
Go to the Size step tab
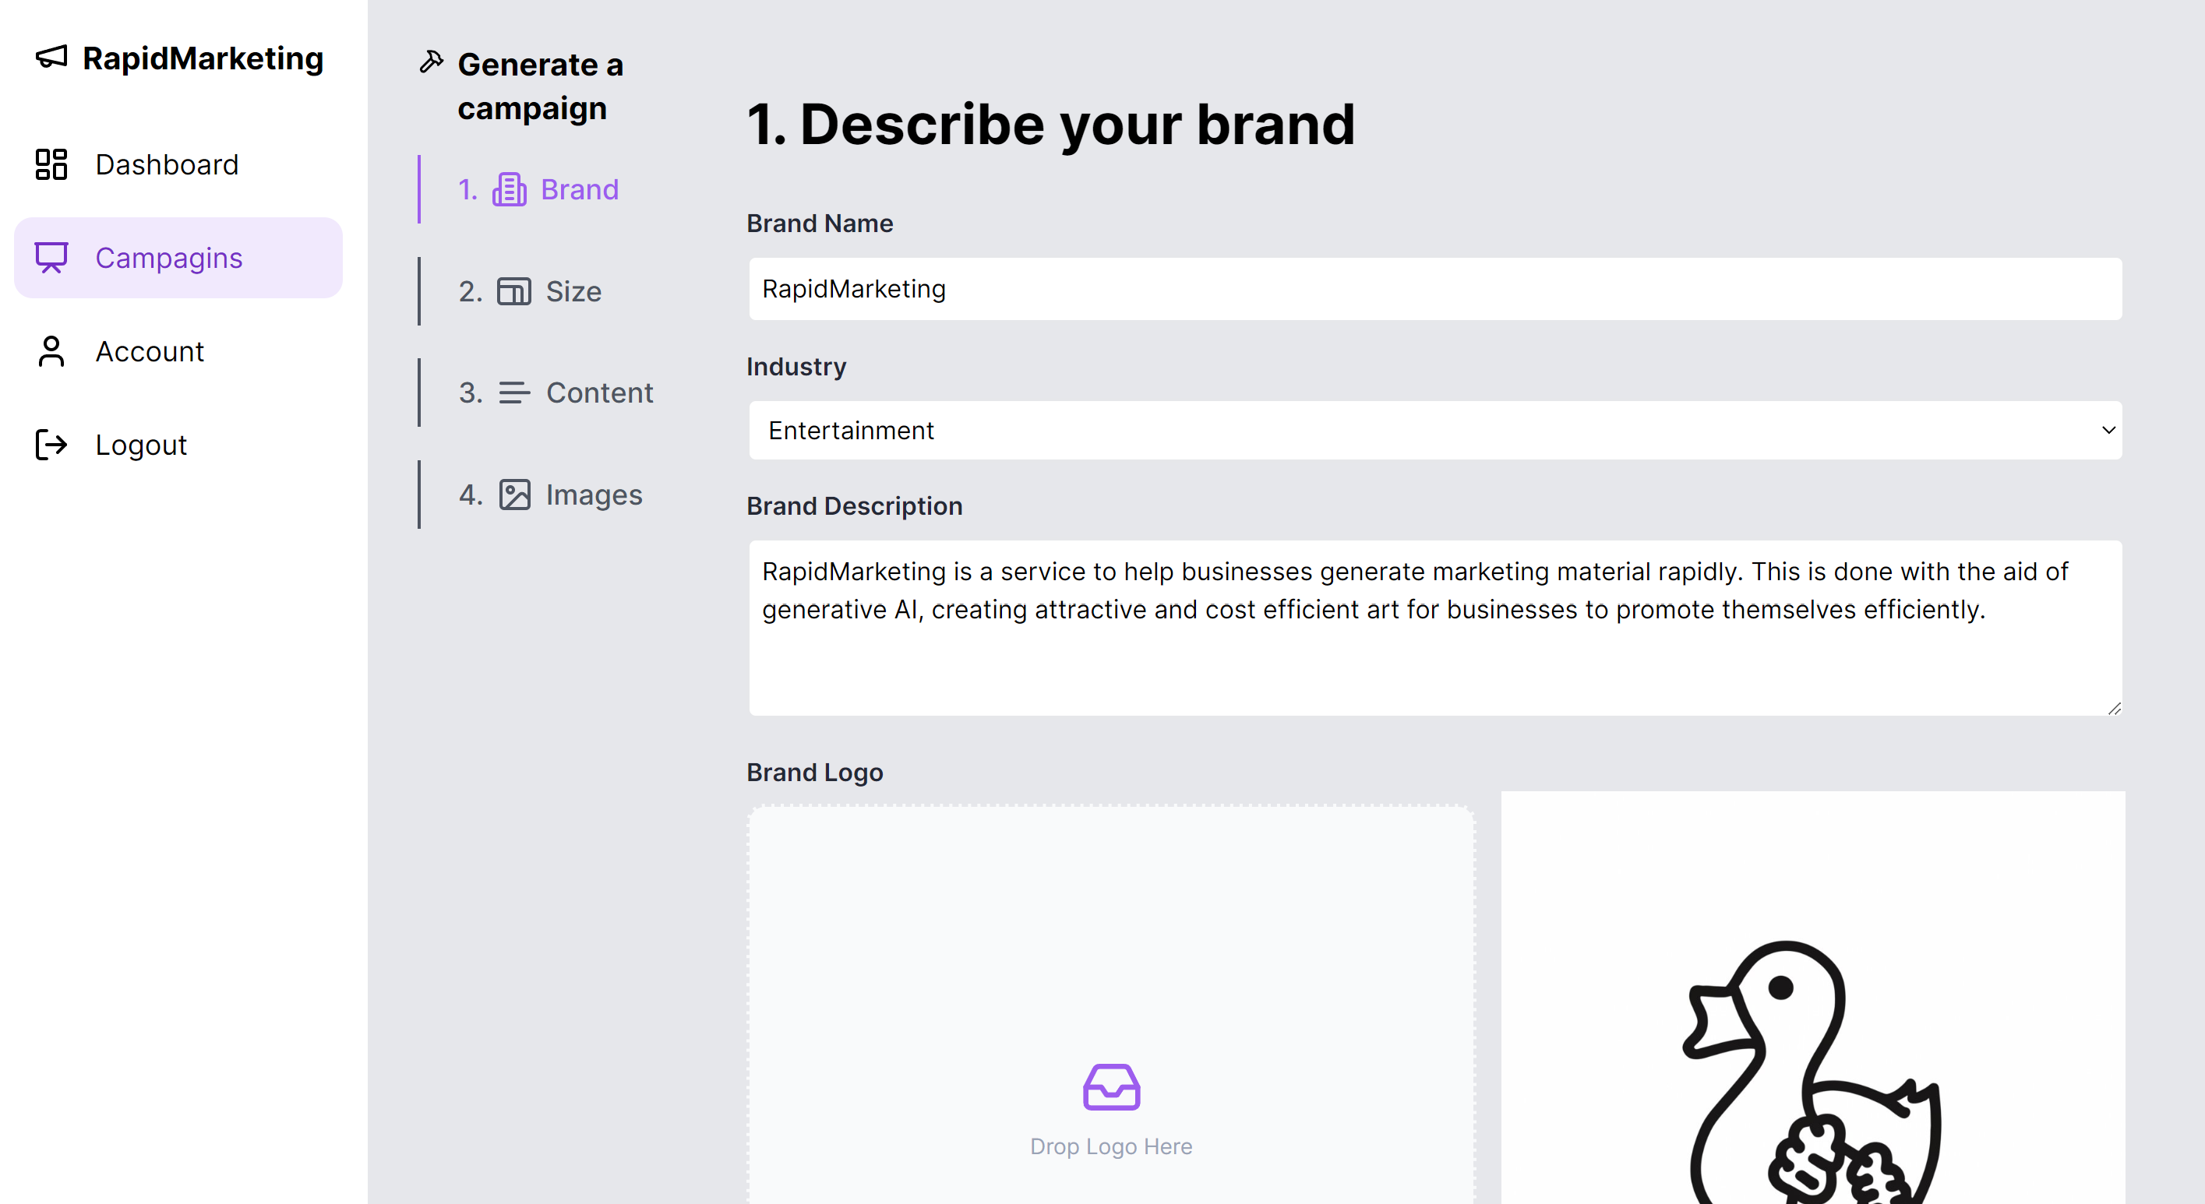(x=531, y=291)
